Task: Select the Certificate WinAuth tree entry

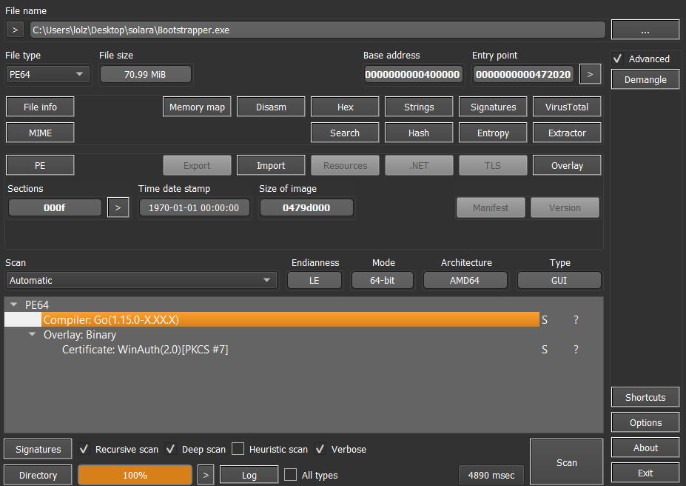Action: 145,350
